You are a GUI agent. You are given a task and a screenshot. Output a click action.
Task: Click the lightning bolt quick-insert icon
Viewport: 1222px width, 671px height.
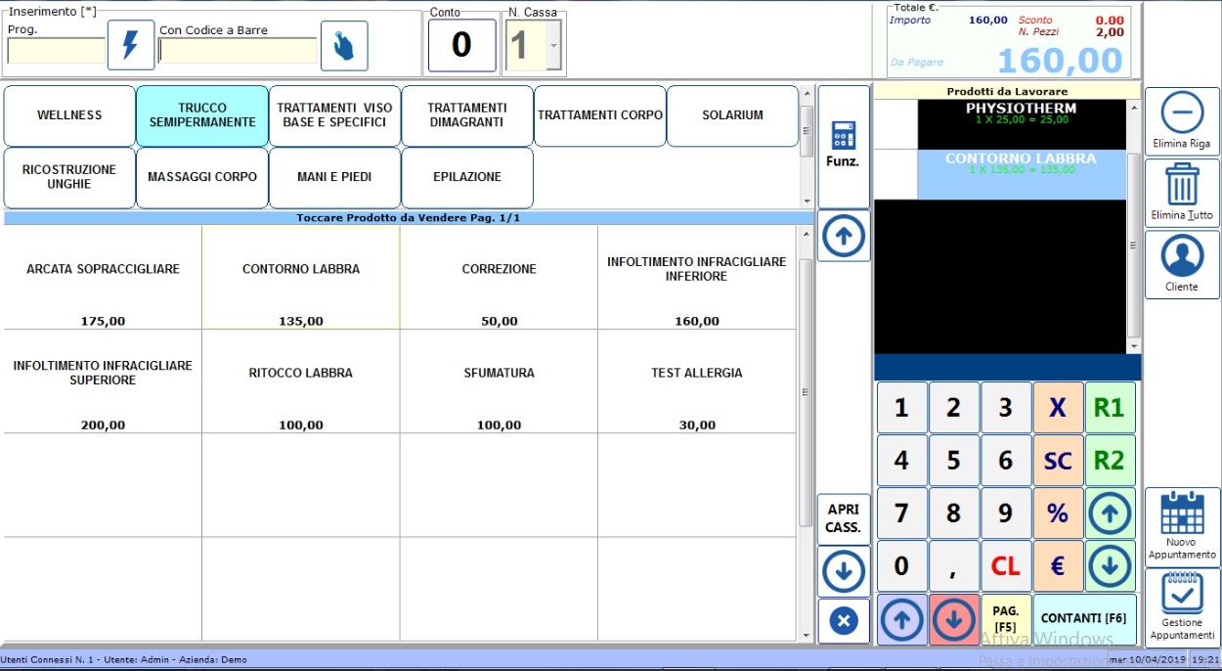[x=131, y=45]
